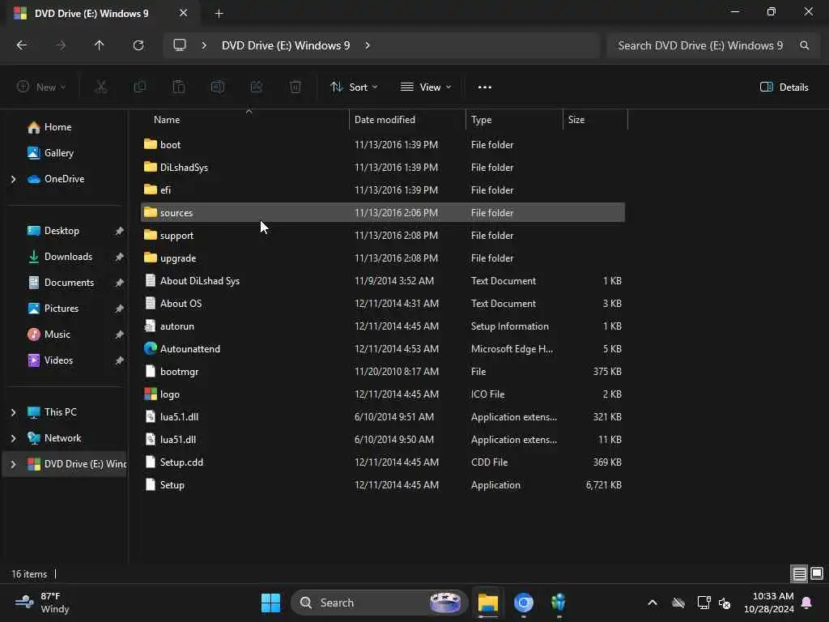This screenshot has height=622, width=829.
Task: Select the About OS file icon
Action: click(151, 303)
